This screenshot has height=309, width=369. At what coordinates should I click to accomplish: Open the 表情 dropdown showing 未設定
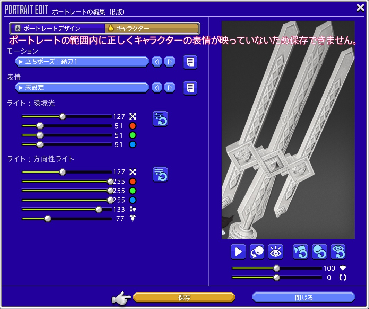[x=82, y=88]
